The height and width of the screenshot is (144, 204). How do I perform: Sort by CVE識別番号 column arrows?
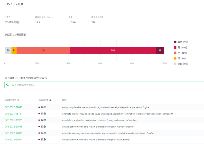tap(18, 100)
